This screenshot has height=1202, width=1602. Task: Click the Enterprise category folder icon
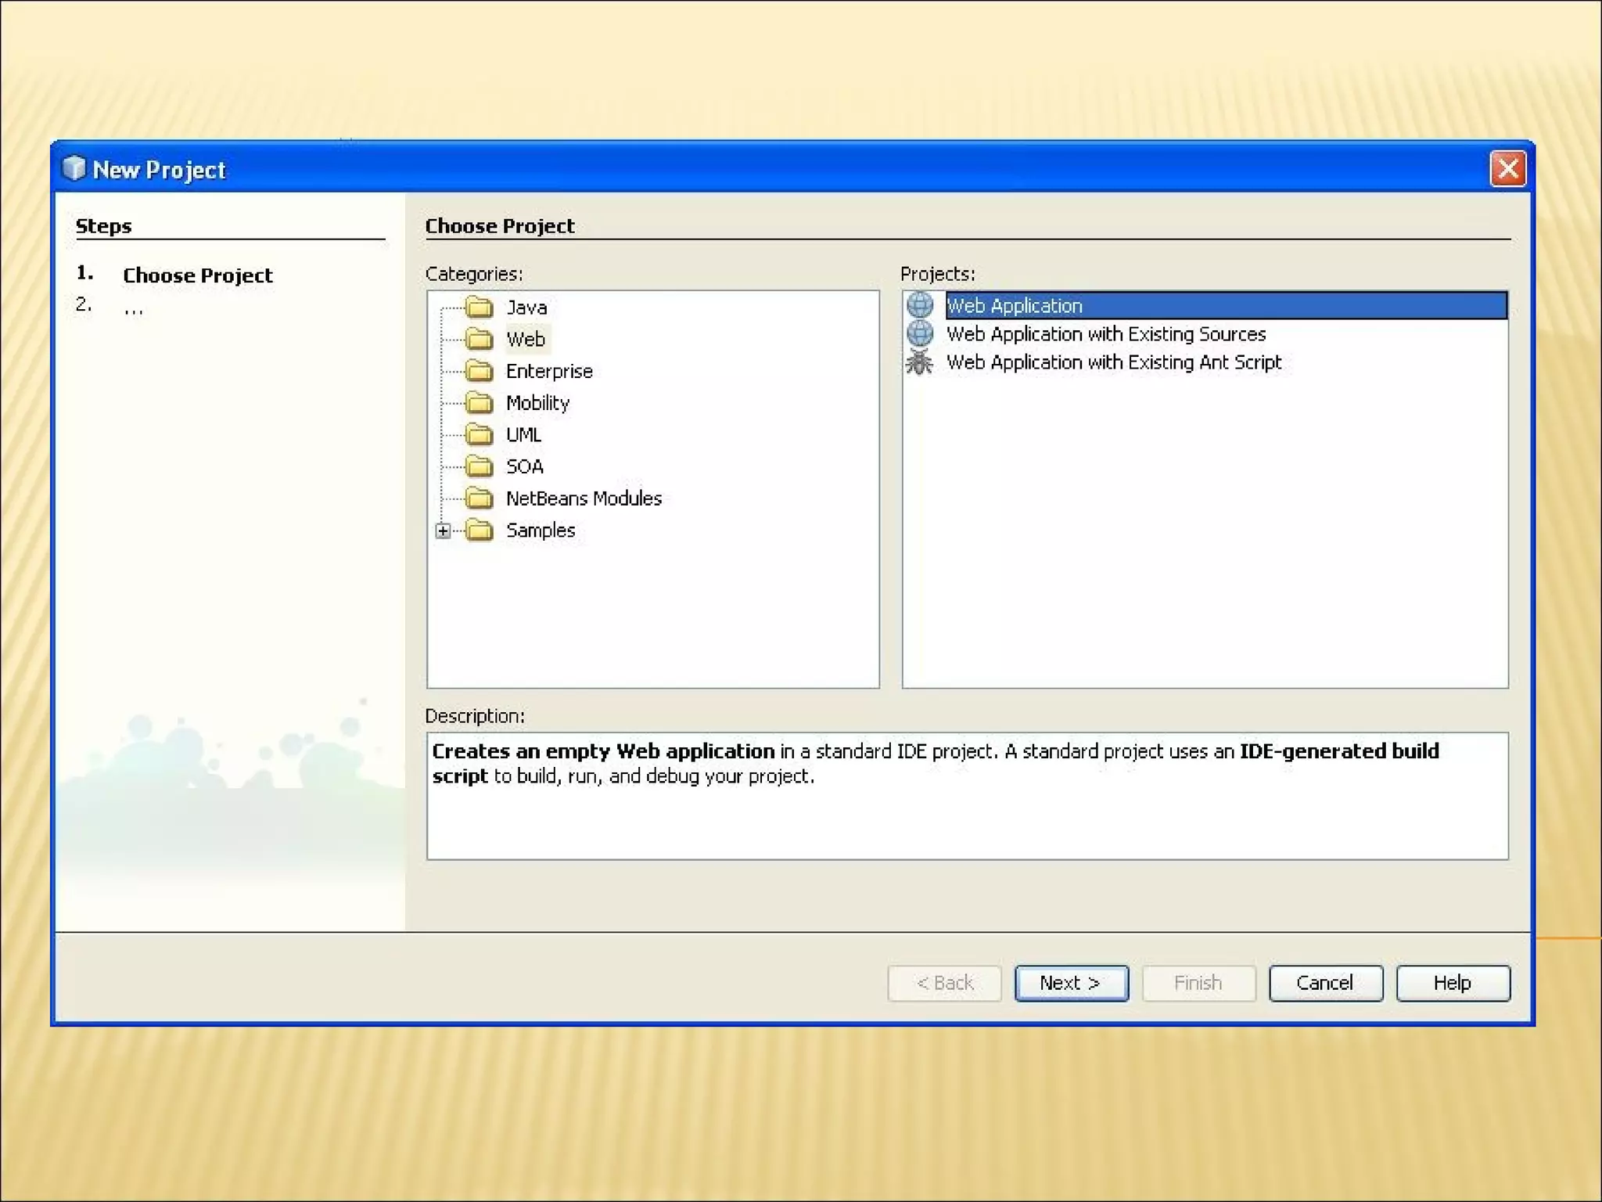pyautogui.click(x=479, y=370)
